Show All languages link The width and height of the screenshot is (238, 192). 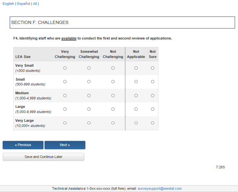coord(35,4)
